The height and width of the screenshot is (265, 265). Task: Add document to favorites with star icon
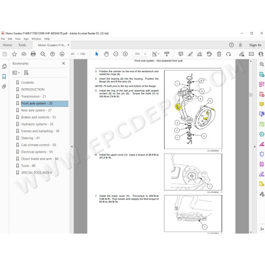tap(14, 54)
